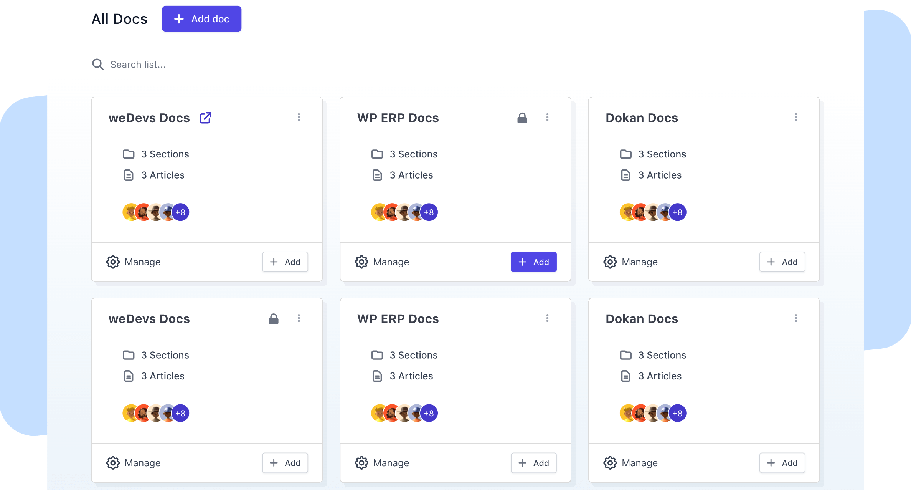Open three-dot menu on top WP ERP Docs card
The image size is (911, 490).
point(547,117)
